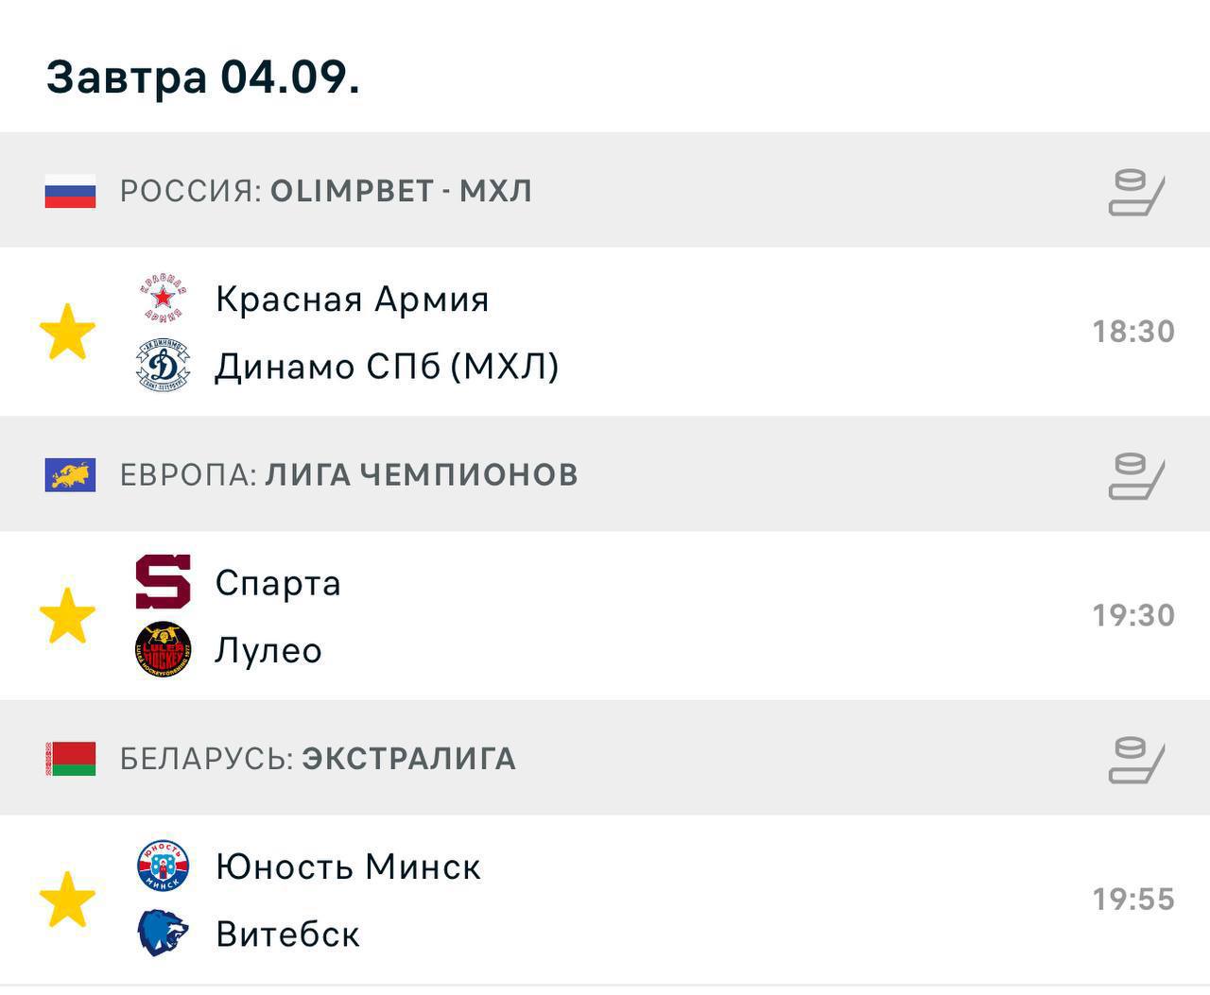
Task: Click the hockey icon in МХЛ header
Action: [x=1136, y=192]
